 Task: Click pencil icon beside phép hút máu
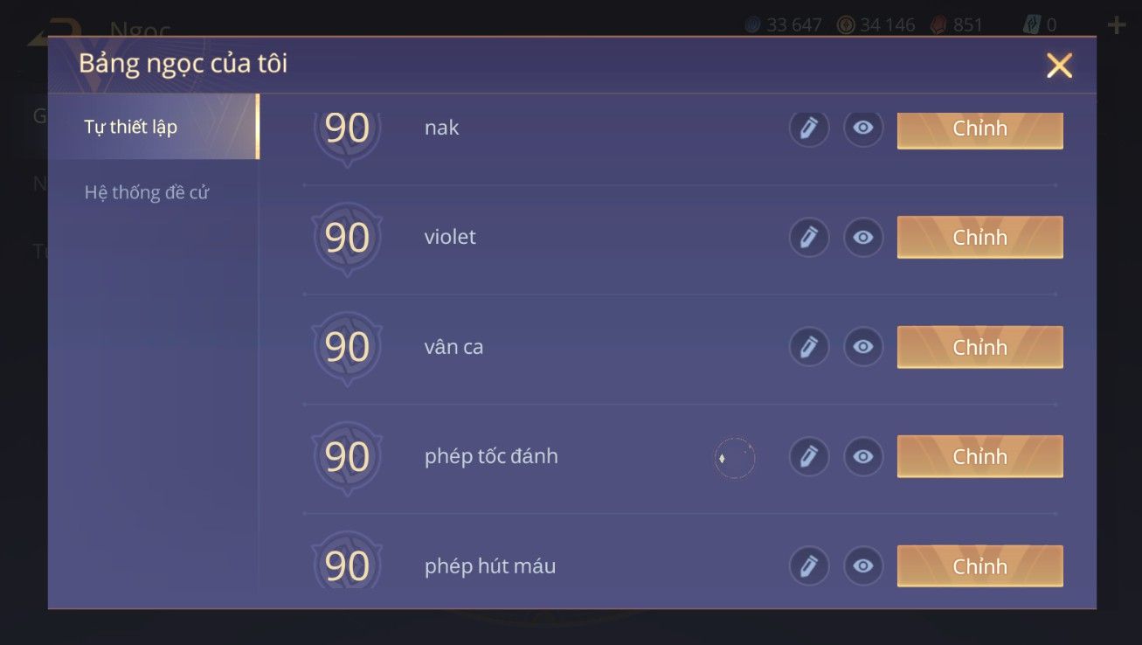pos(808,566)
